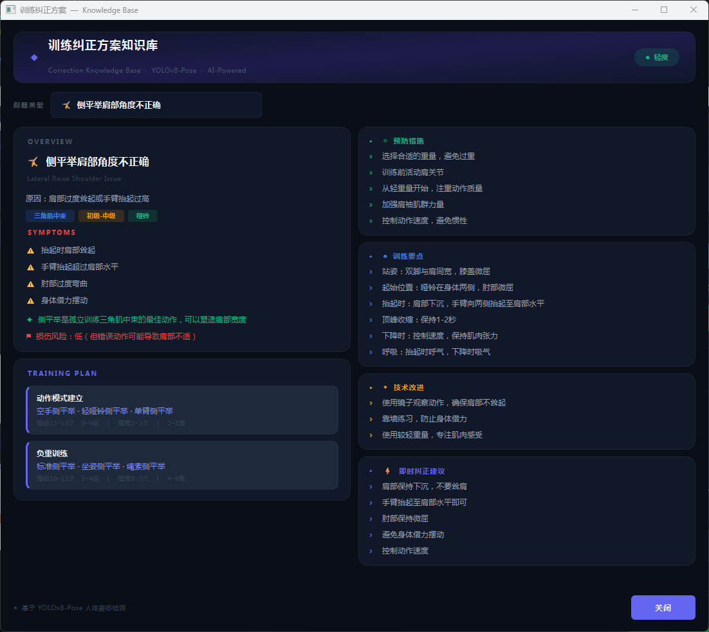Click the lightning icon beside 即时纠正建议
Screen dimensions: 709x632
pos(387,471)
